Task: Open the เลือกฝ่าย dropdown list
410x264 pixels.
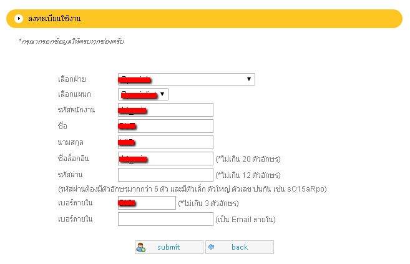Action: click(x=186, y=79)
